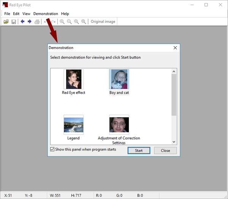228x199 pixels.
Task: Toggle the Original image toolbar button
Action: pyautogui.click(x=103, y=22)
